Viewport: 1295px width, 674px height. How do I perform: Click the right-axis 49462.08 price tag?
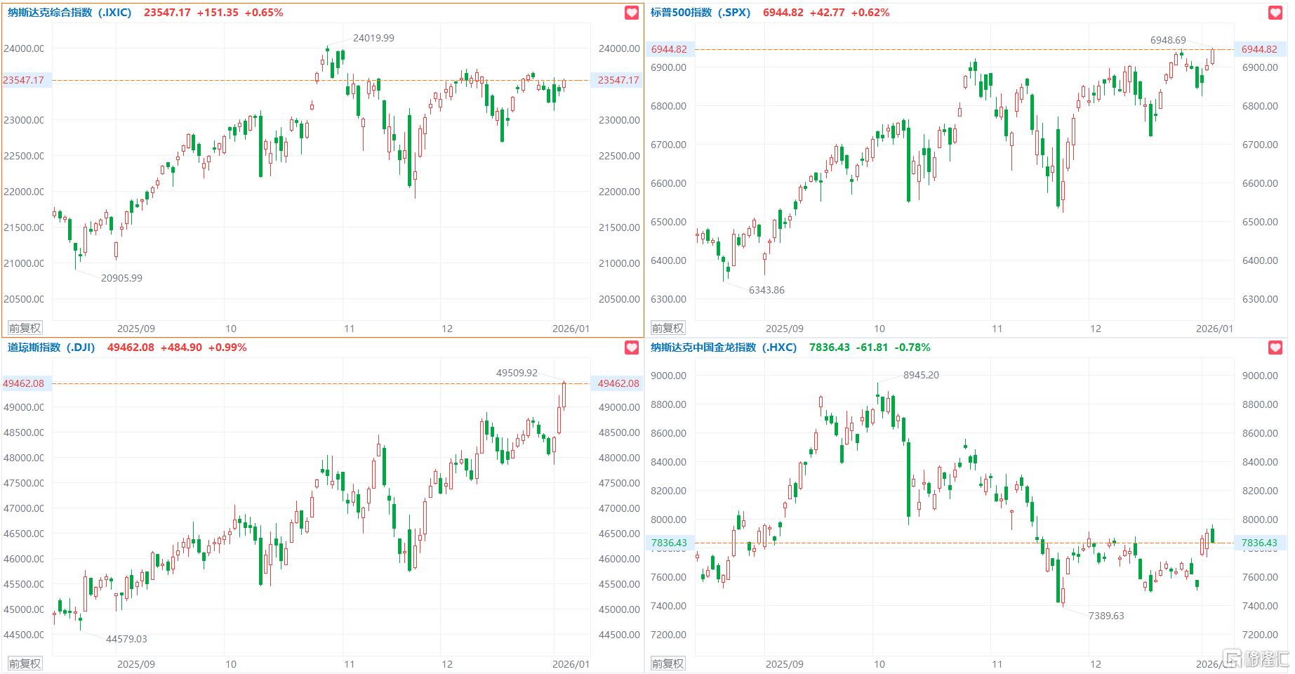coord(618,383)
